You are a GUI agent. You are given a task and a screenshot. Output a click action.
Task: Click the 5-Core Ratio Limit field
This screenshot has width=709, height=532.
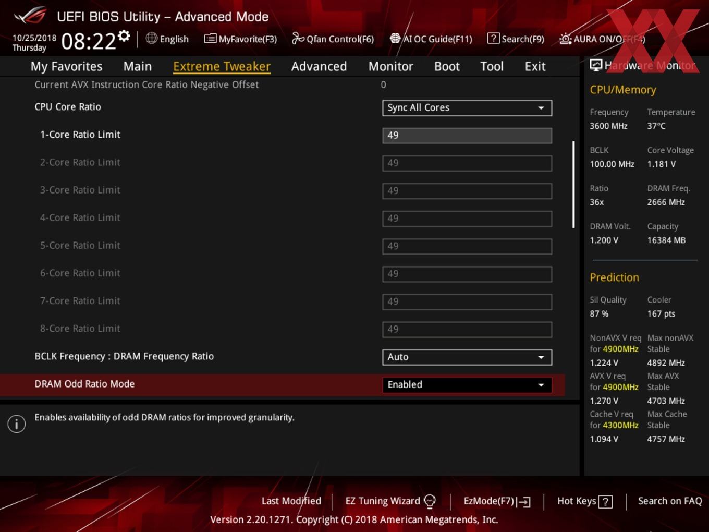pos(467,246)
